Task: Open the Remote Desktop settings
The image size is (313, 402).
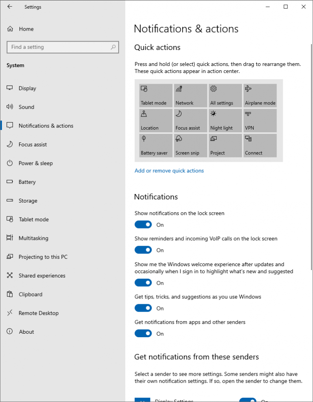Action: click(62, 313)
